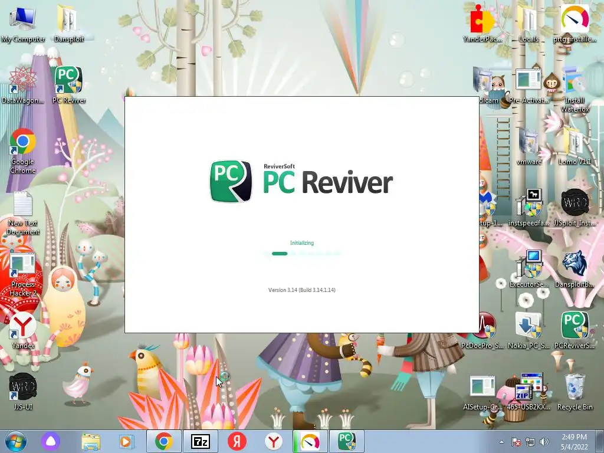Open My Computer desktop icon

pos(23,24)
